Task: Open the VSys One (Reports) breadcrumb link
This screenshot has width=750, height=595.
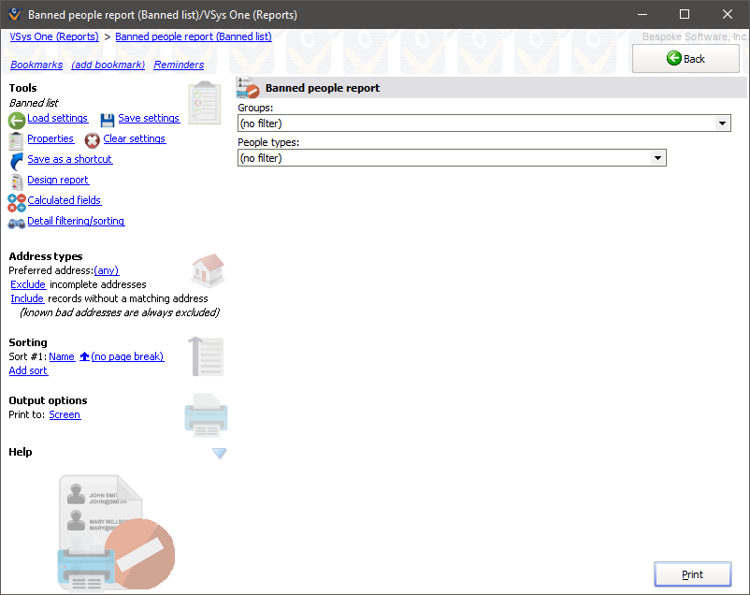Action: coord(54,36)
